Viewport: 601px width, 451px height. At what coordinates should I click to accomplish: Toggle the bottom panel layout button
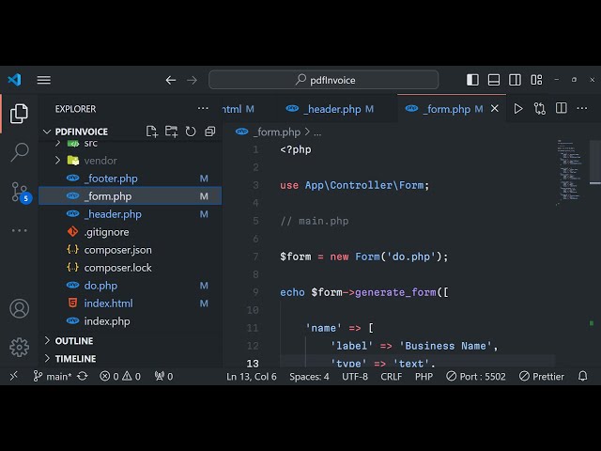494,80
